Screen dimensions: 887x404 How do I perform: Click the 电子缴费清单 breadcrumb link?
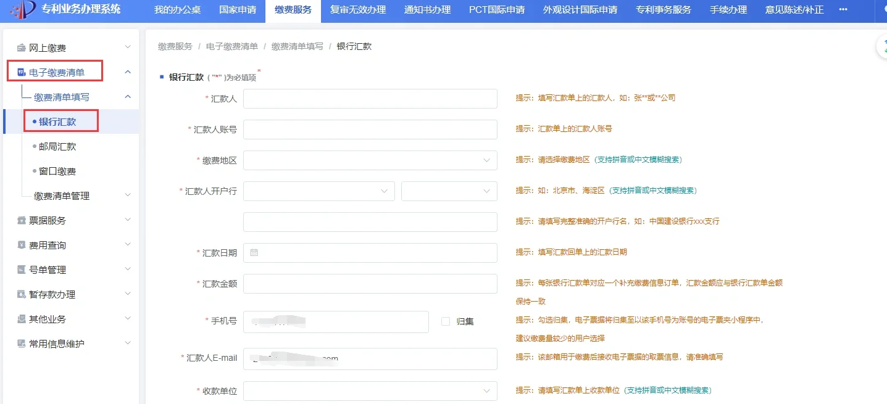click(x=231, y=47)
